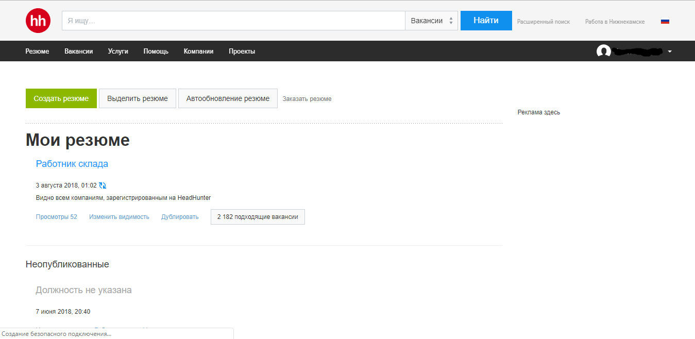Click the hh logo icon
Image resolution: width=695 pixels, height=339 pixels.
[38, 21]
